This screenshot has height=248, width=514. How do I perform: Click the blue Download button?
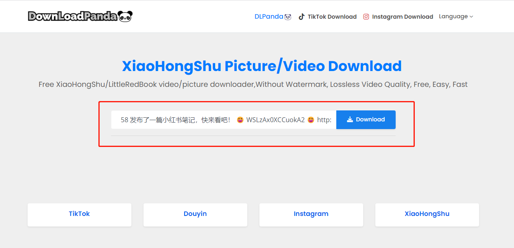[x=366, y=120]
